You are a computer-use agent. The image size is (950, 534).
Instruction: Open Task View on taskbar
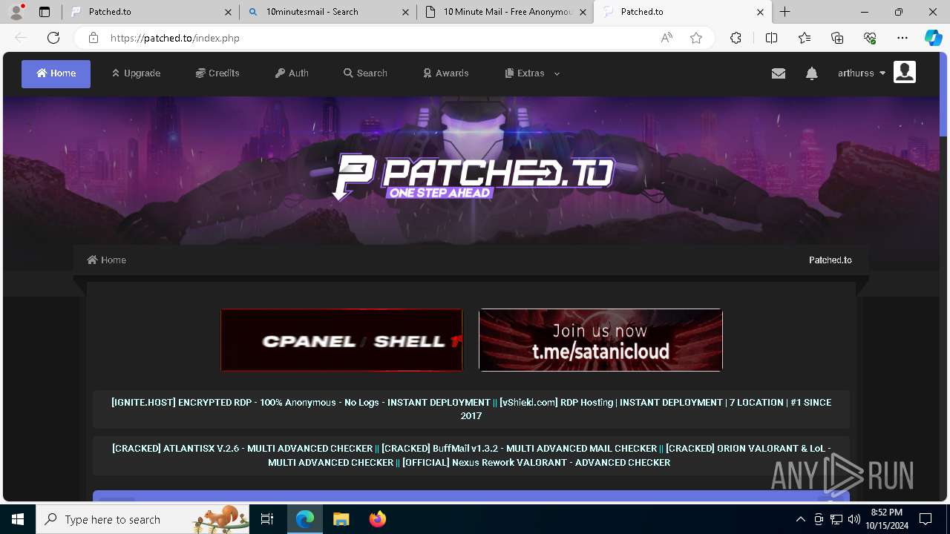pos(267,519)
